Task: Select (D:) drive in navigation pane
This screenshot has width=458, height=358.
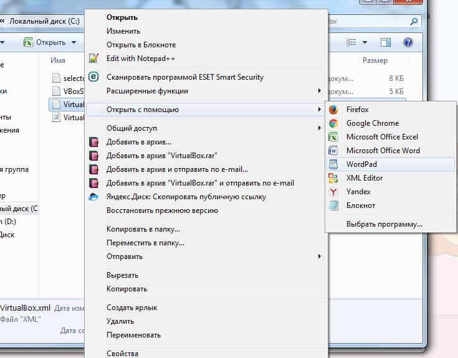Action: (x=8, y=222)
